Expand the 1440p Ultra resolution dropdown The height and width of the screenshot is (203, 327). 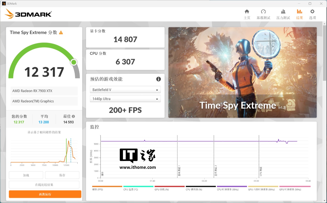coord(125,99)
